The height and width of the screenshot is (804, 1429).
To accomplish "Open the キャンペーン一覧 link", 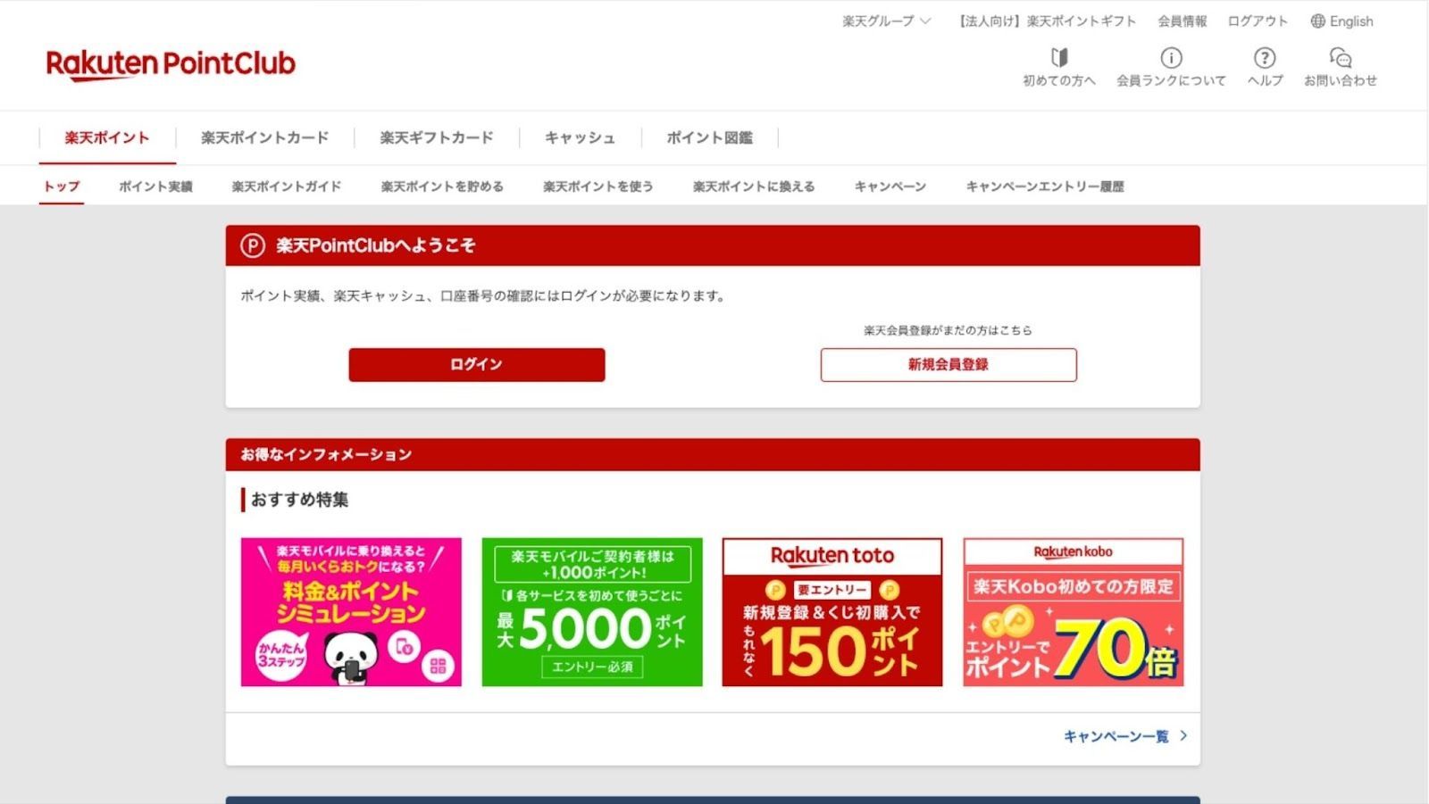I will pos(1116,736).
